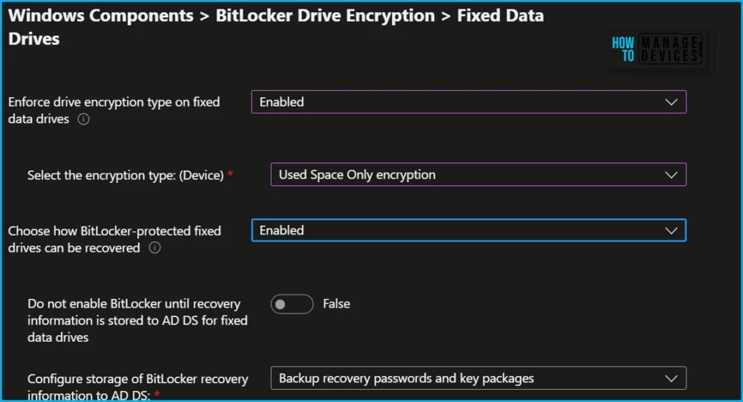
Task: Expand the Backup recovery passwords and key packages dropdown
Action: point(477,378)
